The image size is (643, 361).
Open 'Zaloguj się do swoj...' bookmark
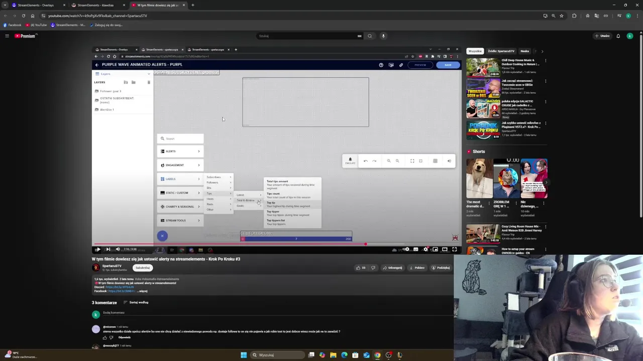(106, 25)
